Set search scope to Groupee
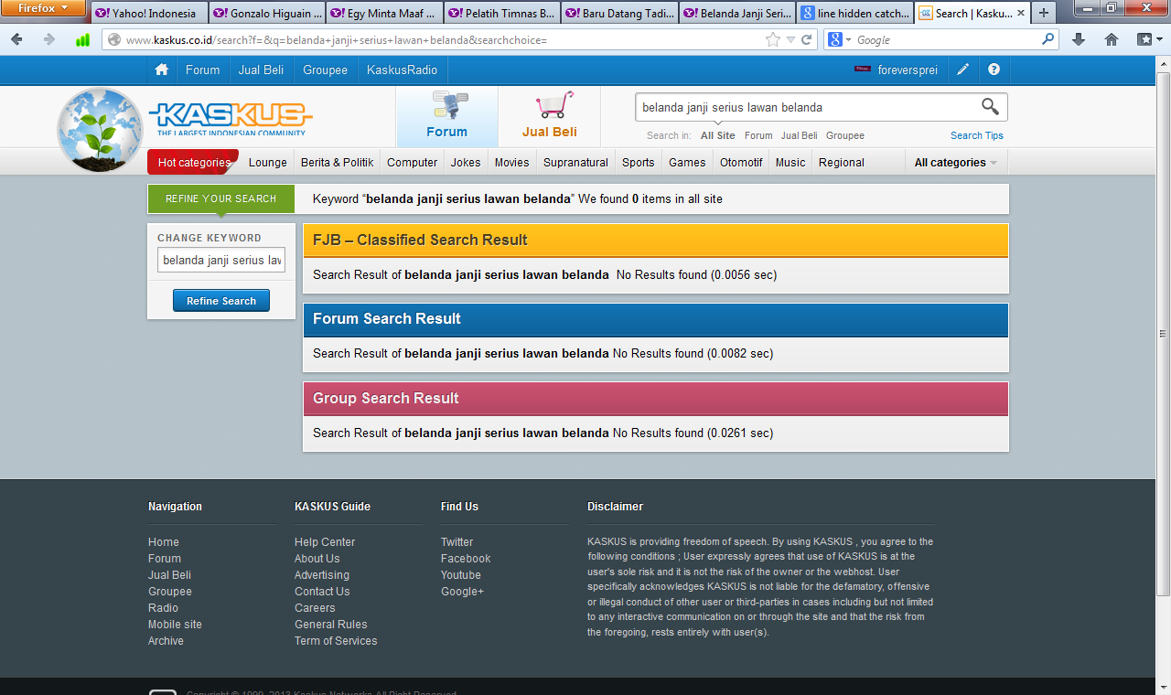This screenshot has height=695, width=1171. point(845,135)
